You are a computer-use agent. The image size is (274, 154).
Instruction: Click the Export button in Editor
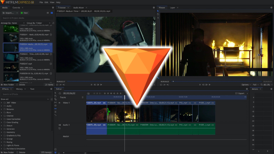pos(240,93)
